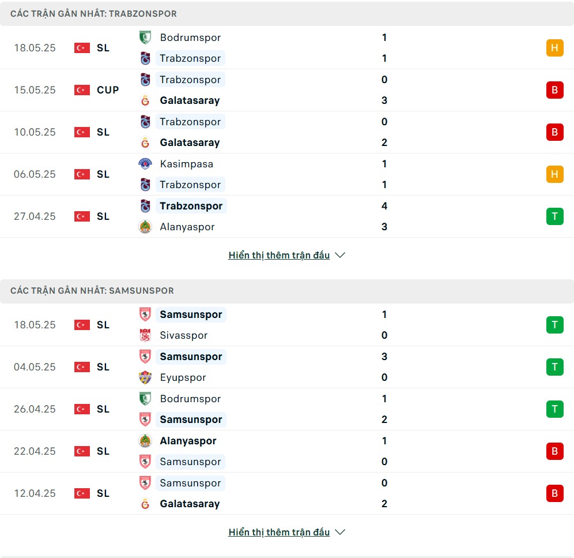Click Alanyaspor crest in 27.04.25 match
The width and height of the screenshot is (574, 558).
point(145,227)
